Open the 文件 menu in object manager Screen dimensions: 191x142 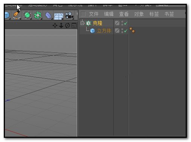click(x=94, y=14)
